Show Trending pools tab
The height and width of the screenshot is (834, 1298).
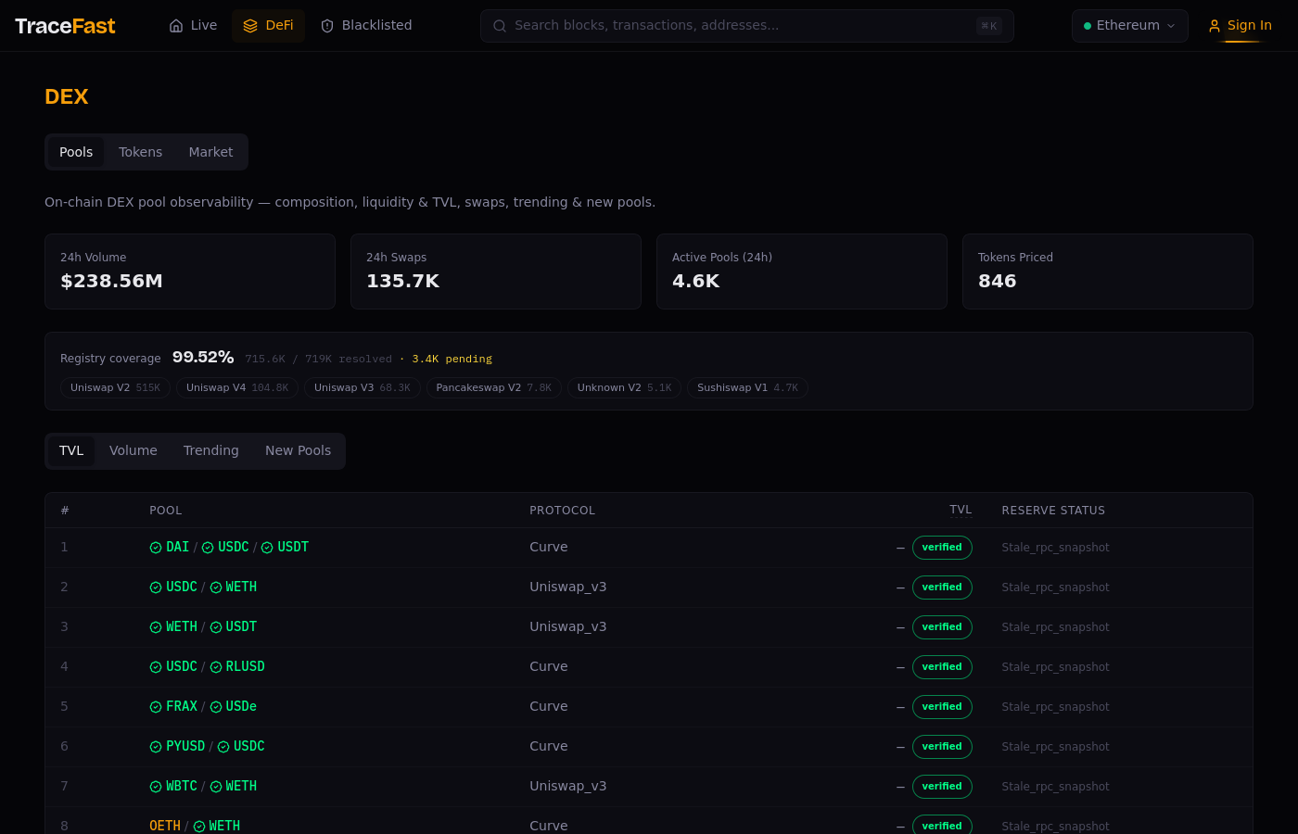(x=211, y=450)
